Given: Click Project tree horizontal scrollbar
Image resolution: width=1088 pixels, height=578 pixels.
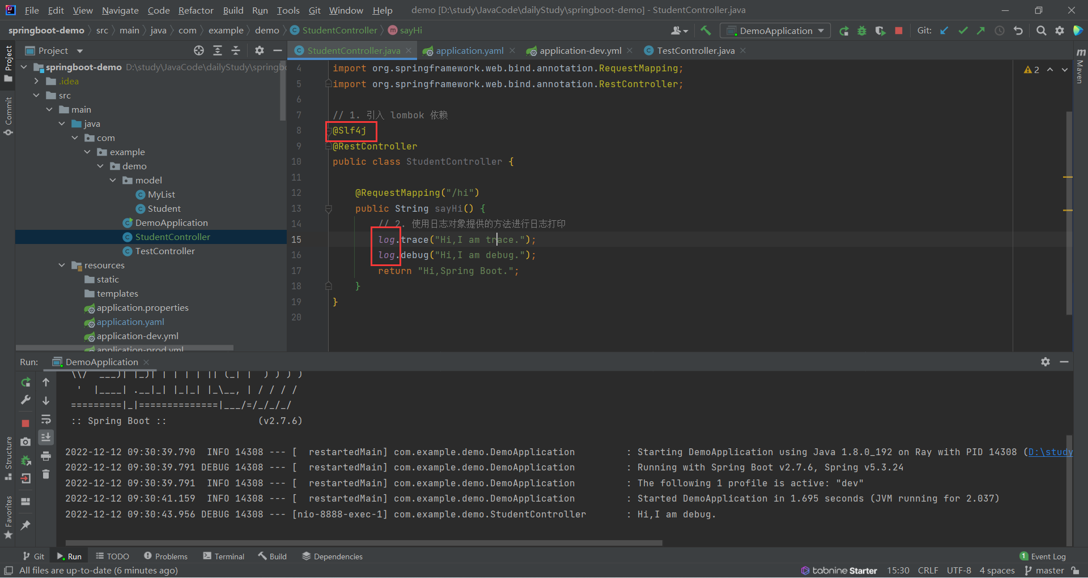Looking at the screenshot, I should coord(125,348).
